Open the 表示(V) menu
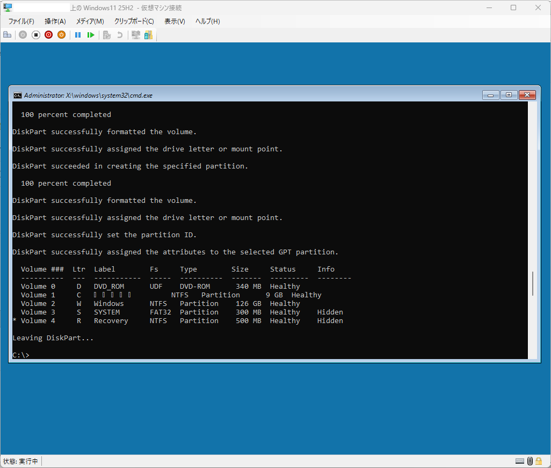 pyautogui.click(x=175, y=21)
